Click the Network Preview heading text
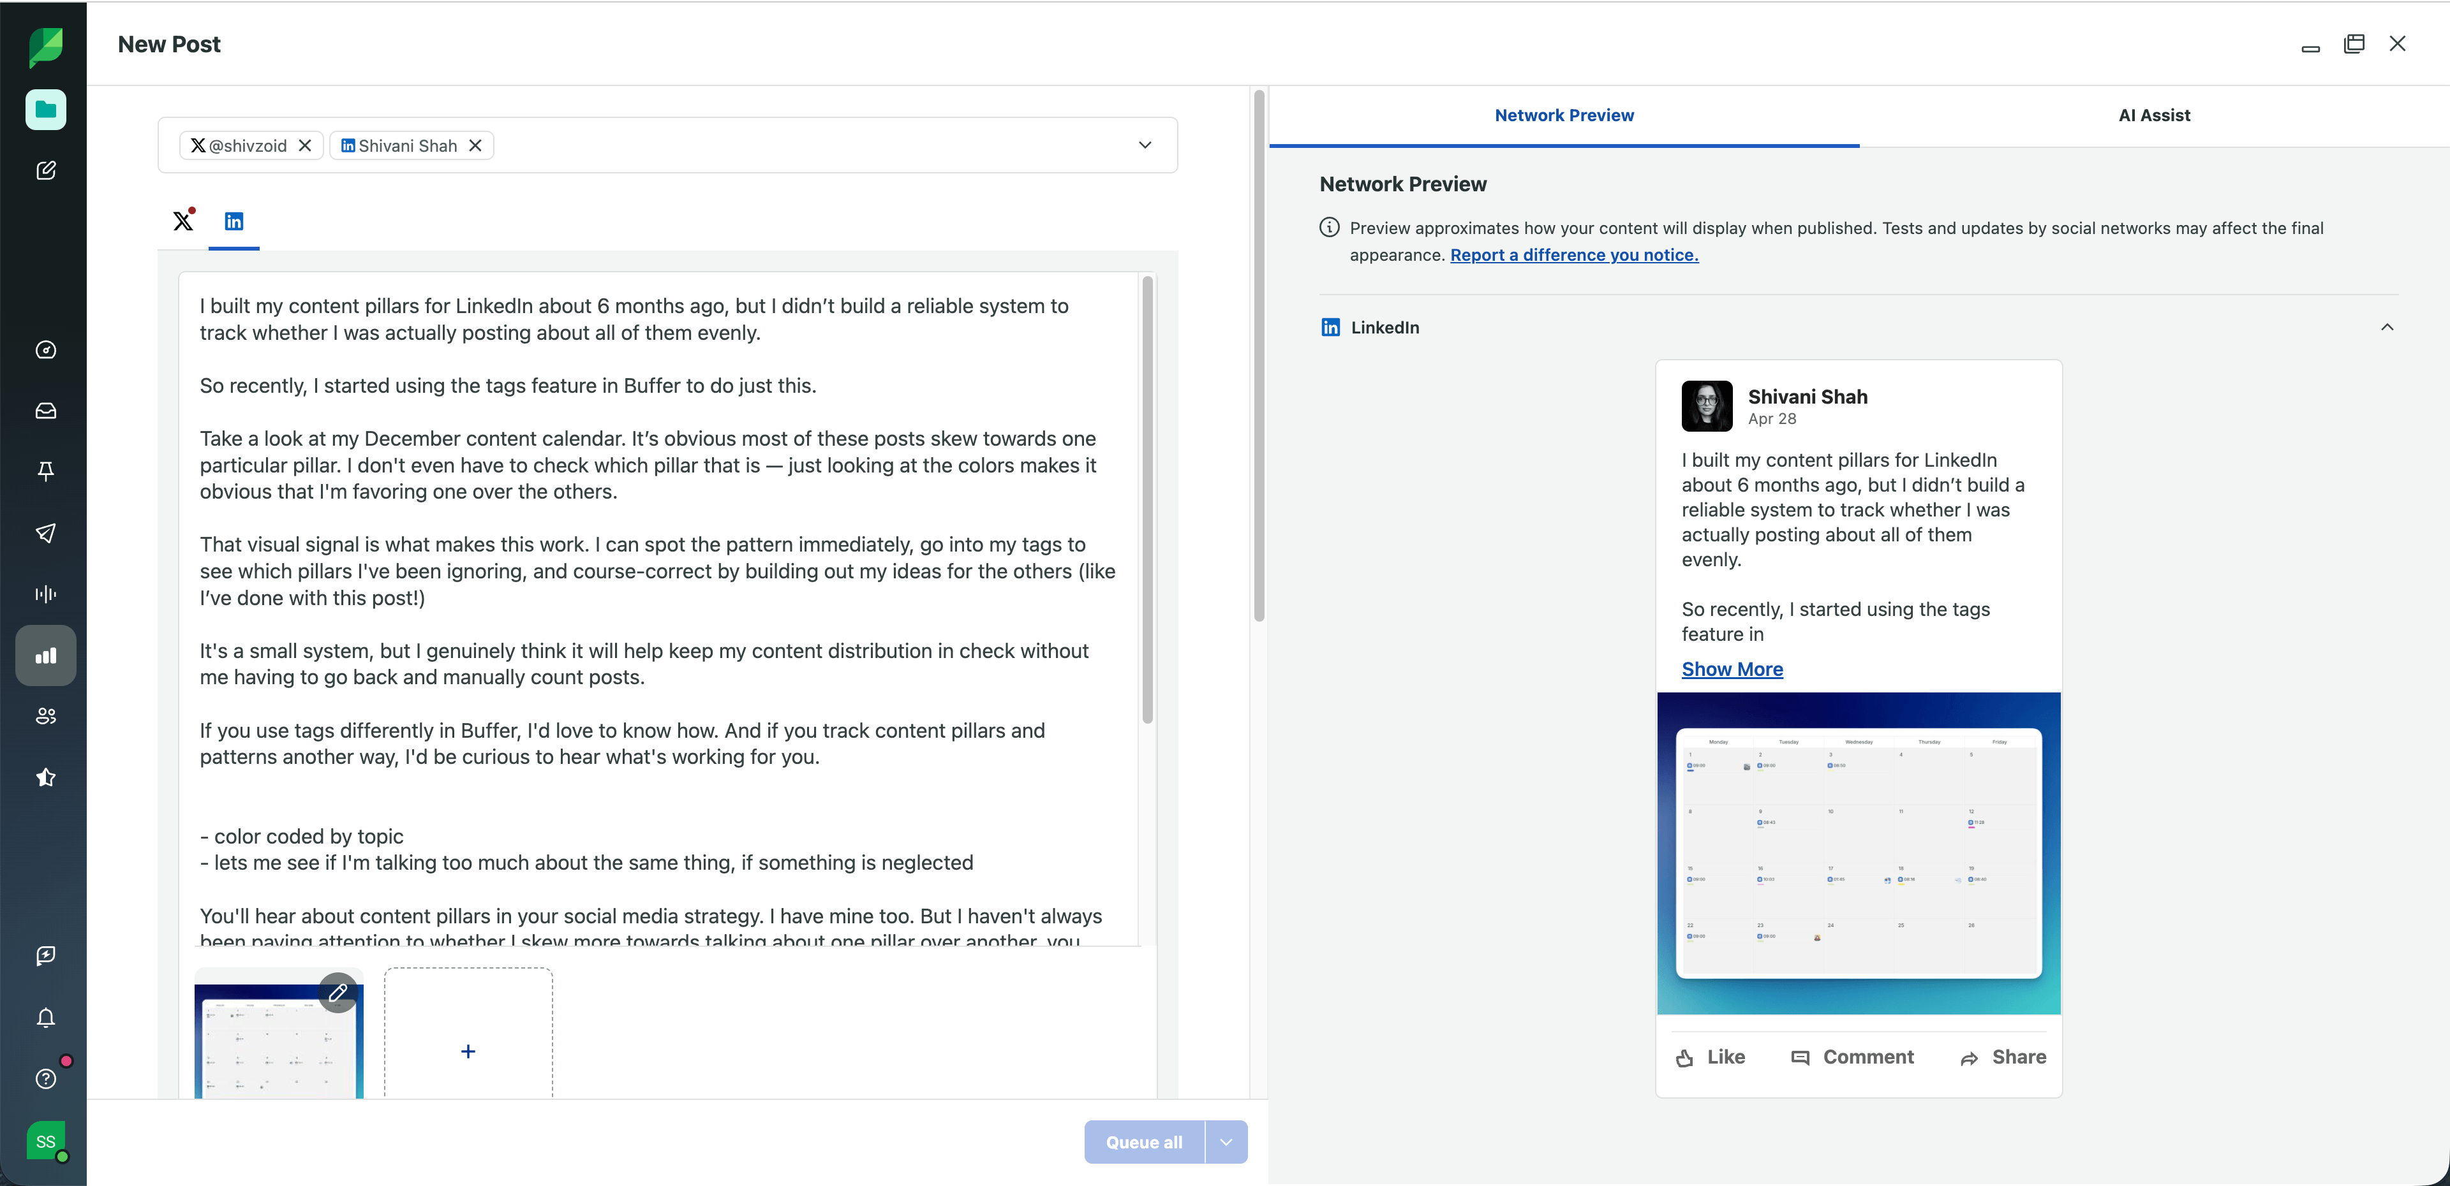Screen dimensions: 2450x1186 (x=1403, y=184)
